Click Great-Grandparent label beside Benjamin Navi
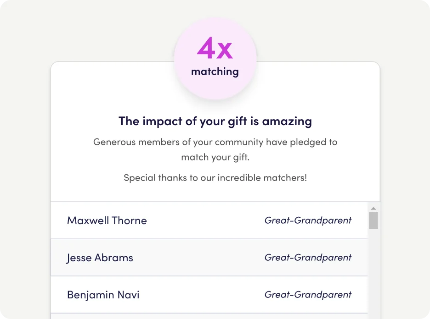 click(x=308, y=295)
